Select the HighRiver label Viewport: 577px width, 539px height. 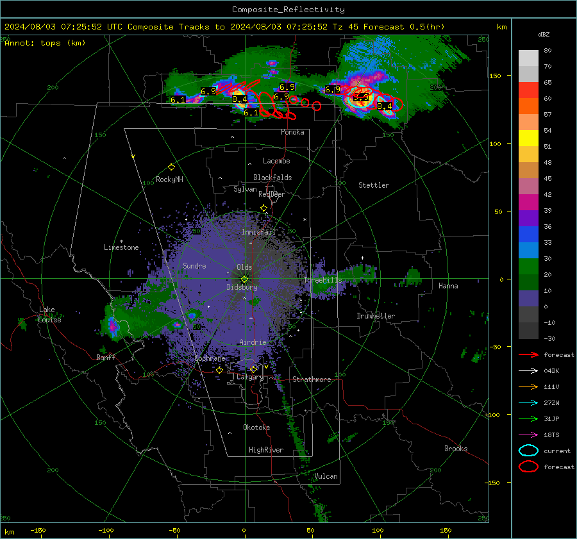(266, 450)
